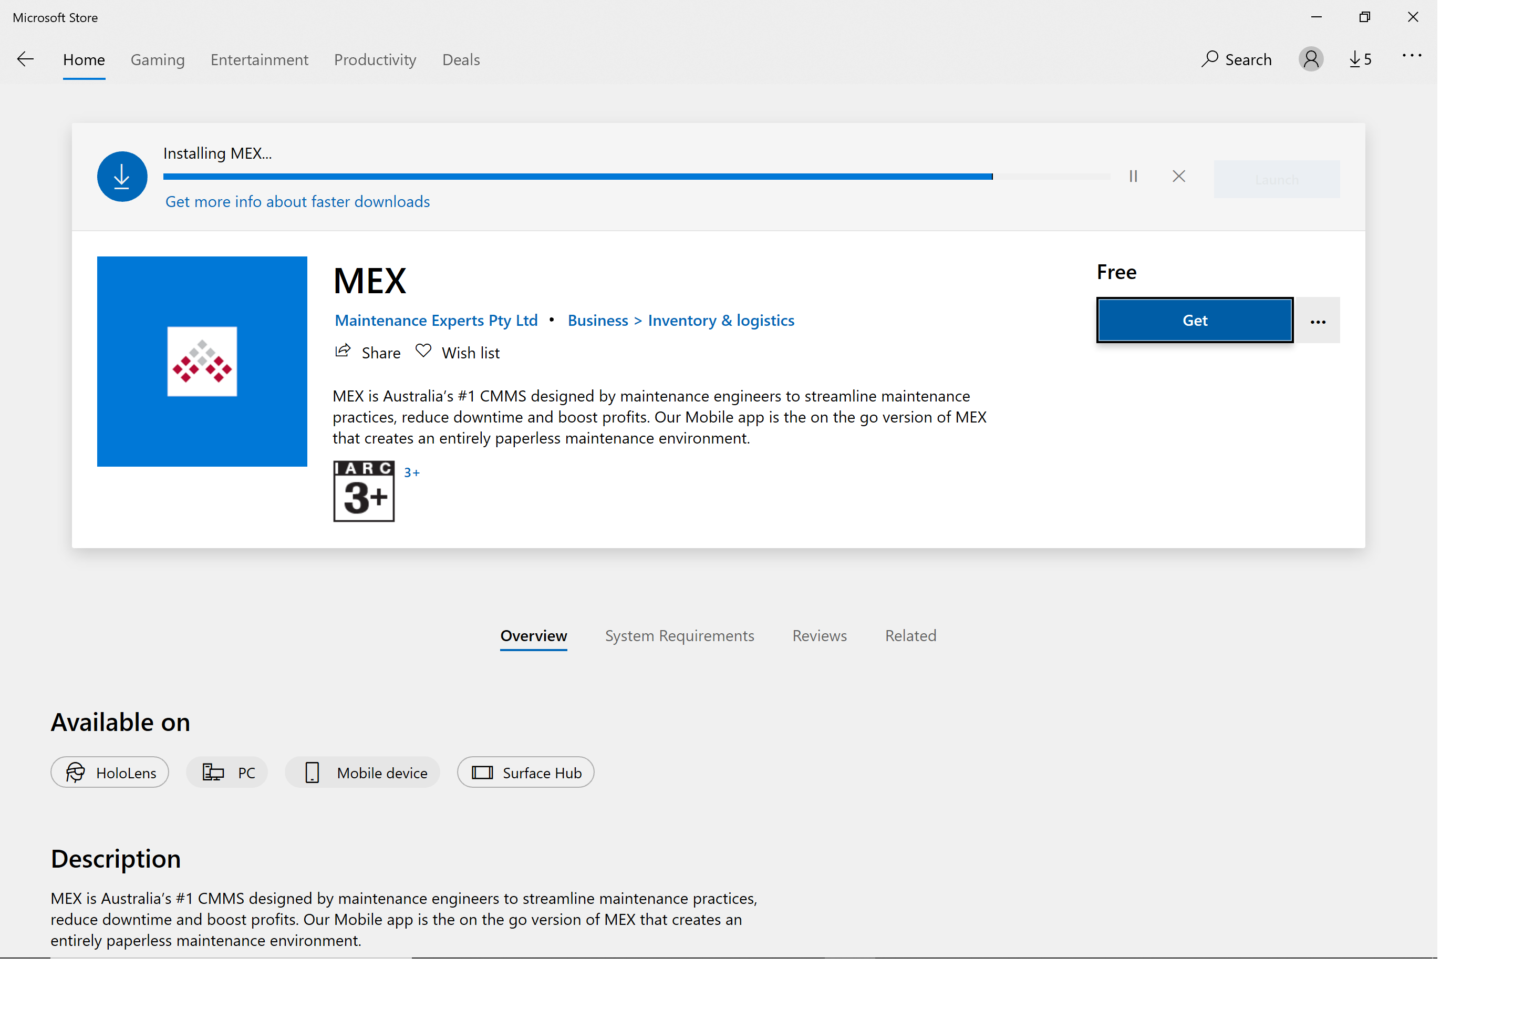
Task: Click Get to install MEX app
Action: click(1195, 320)
